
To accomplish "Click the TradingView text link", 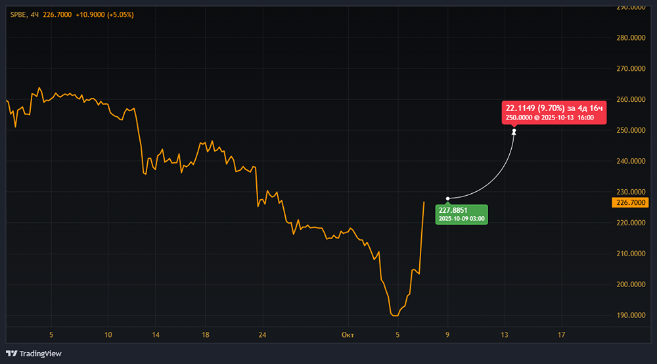I will 41,353.
